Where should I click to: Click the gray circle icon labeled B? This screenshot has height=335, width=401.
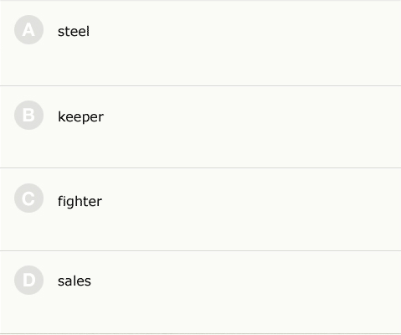(x=28, y=115)
